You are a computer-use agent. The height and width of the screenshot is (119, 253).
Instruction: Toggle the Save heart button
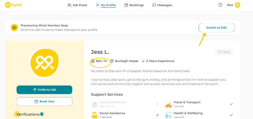coord(224,52)
